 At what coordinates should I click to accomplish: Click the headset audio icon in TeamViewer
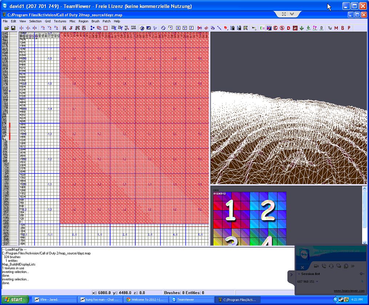(x=331, y=266)
